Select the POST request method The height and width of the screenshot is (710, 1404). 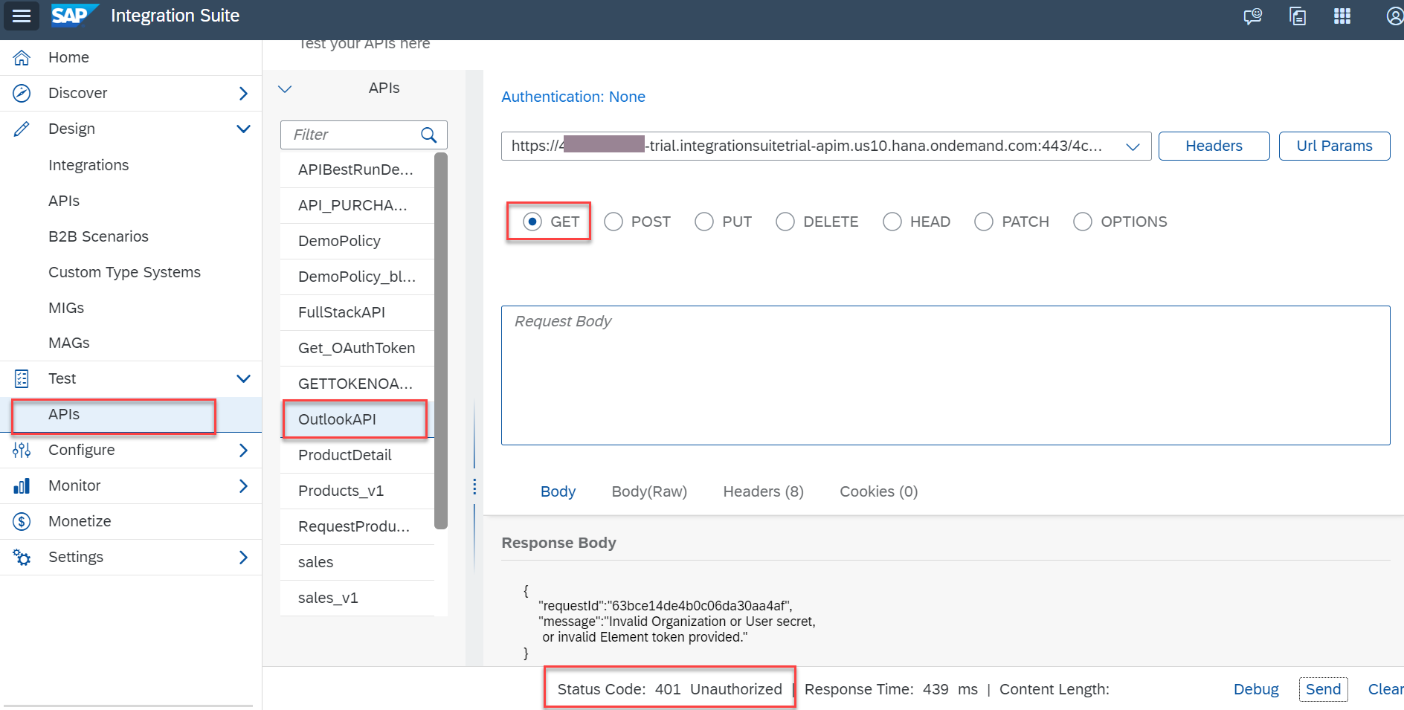click(613, 222)
